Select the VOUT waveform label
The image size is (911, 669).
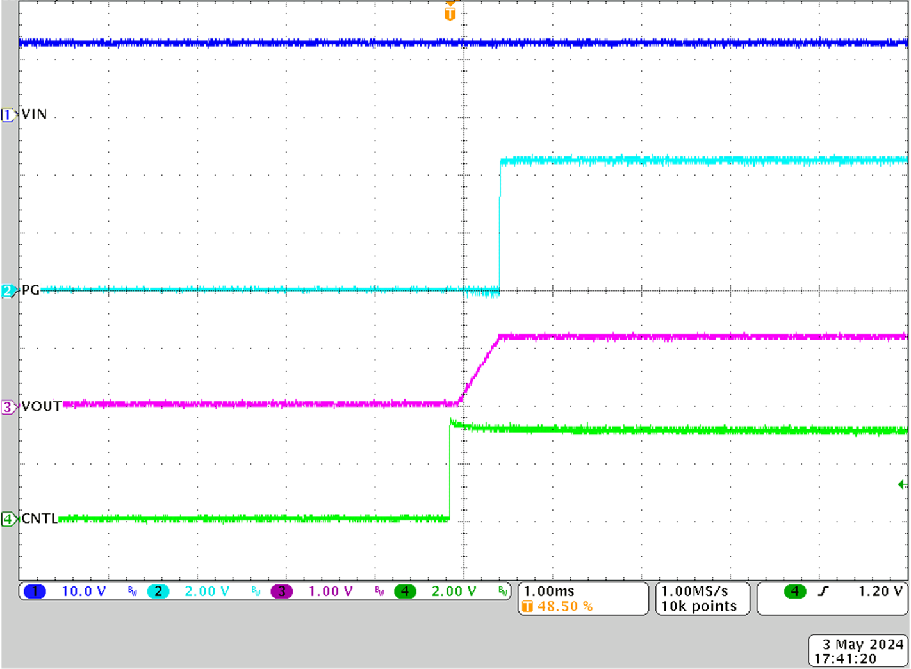pos(41,406)
